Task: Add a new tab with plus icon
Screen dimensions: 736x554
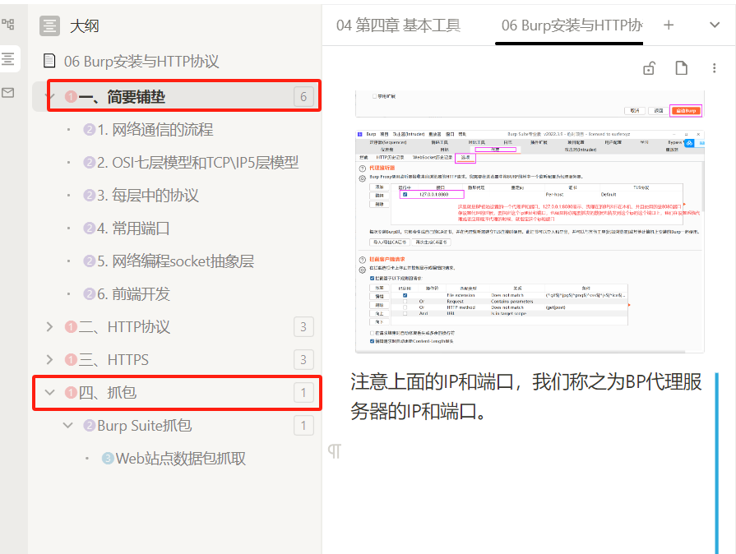Action: tap(669, 25)
